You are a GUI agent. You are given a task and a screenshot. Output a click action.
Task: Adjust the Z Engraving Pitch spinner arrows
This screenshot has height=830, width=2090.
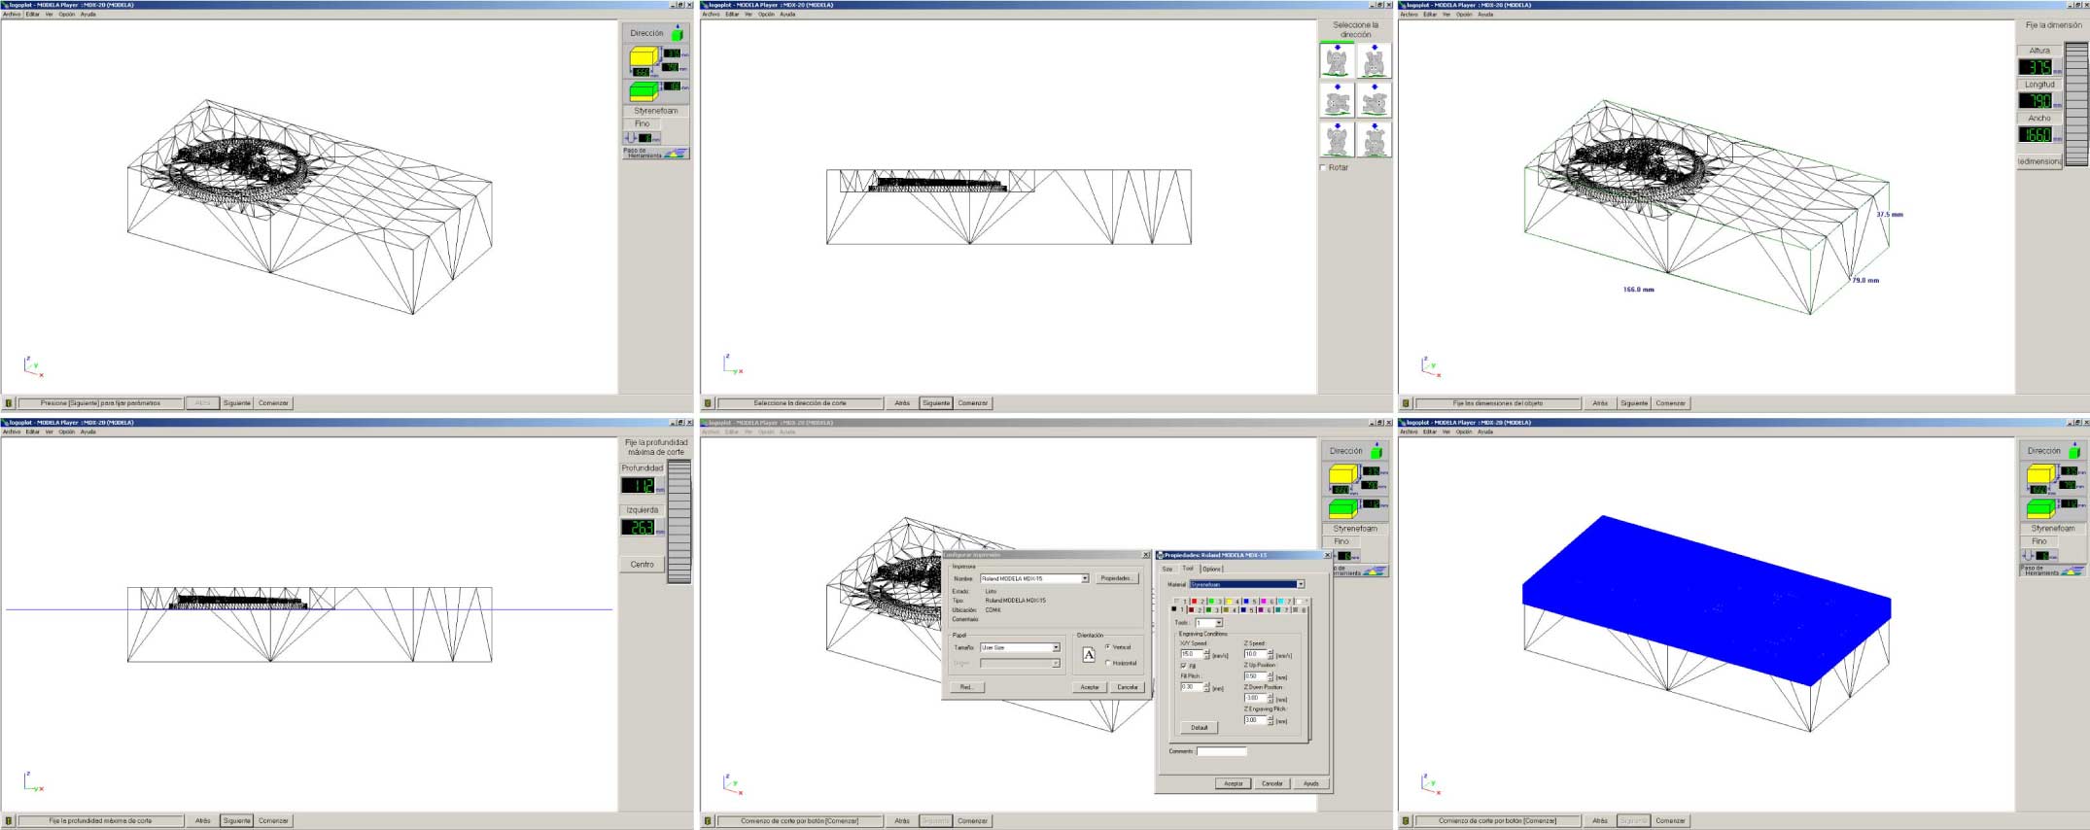1271,720
